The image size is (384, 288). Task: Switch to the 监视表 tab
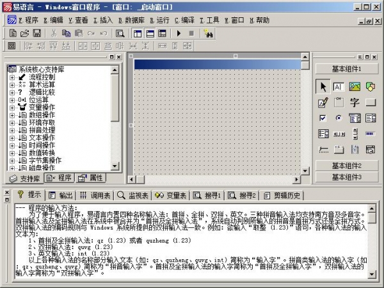click(132, 195)
